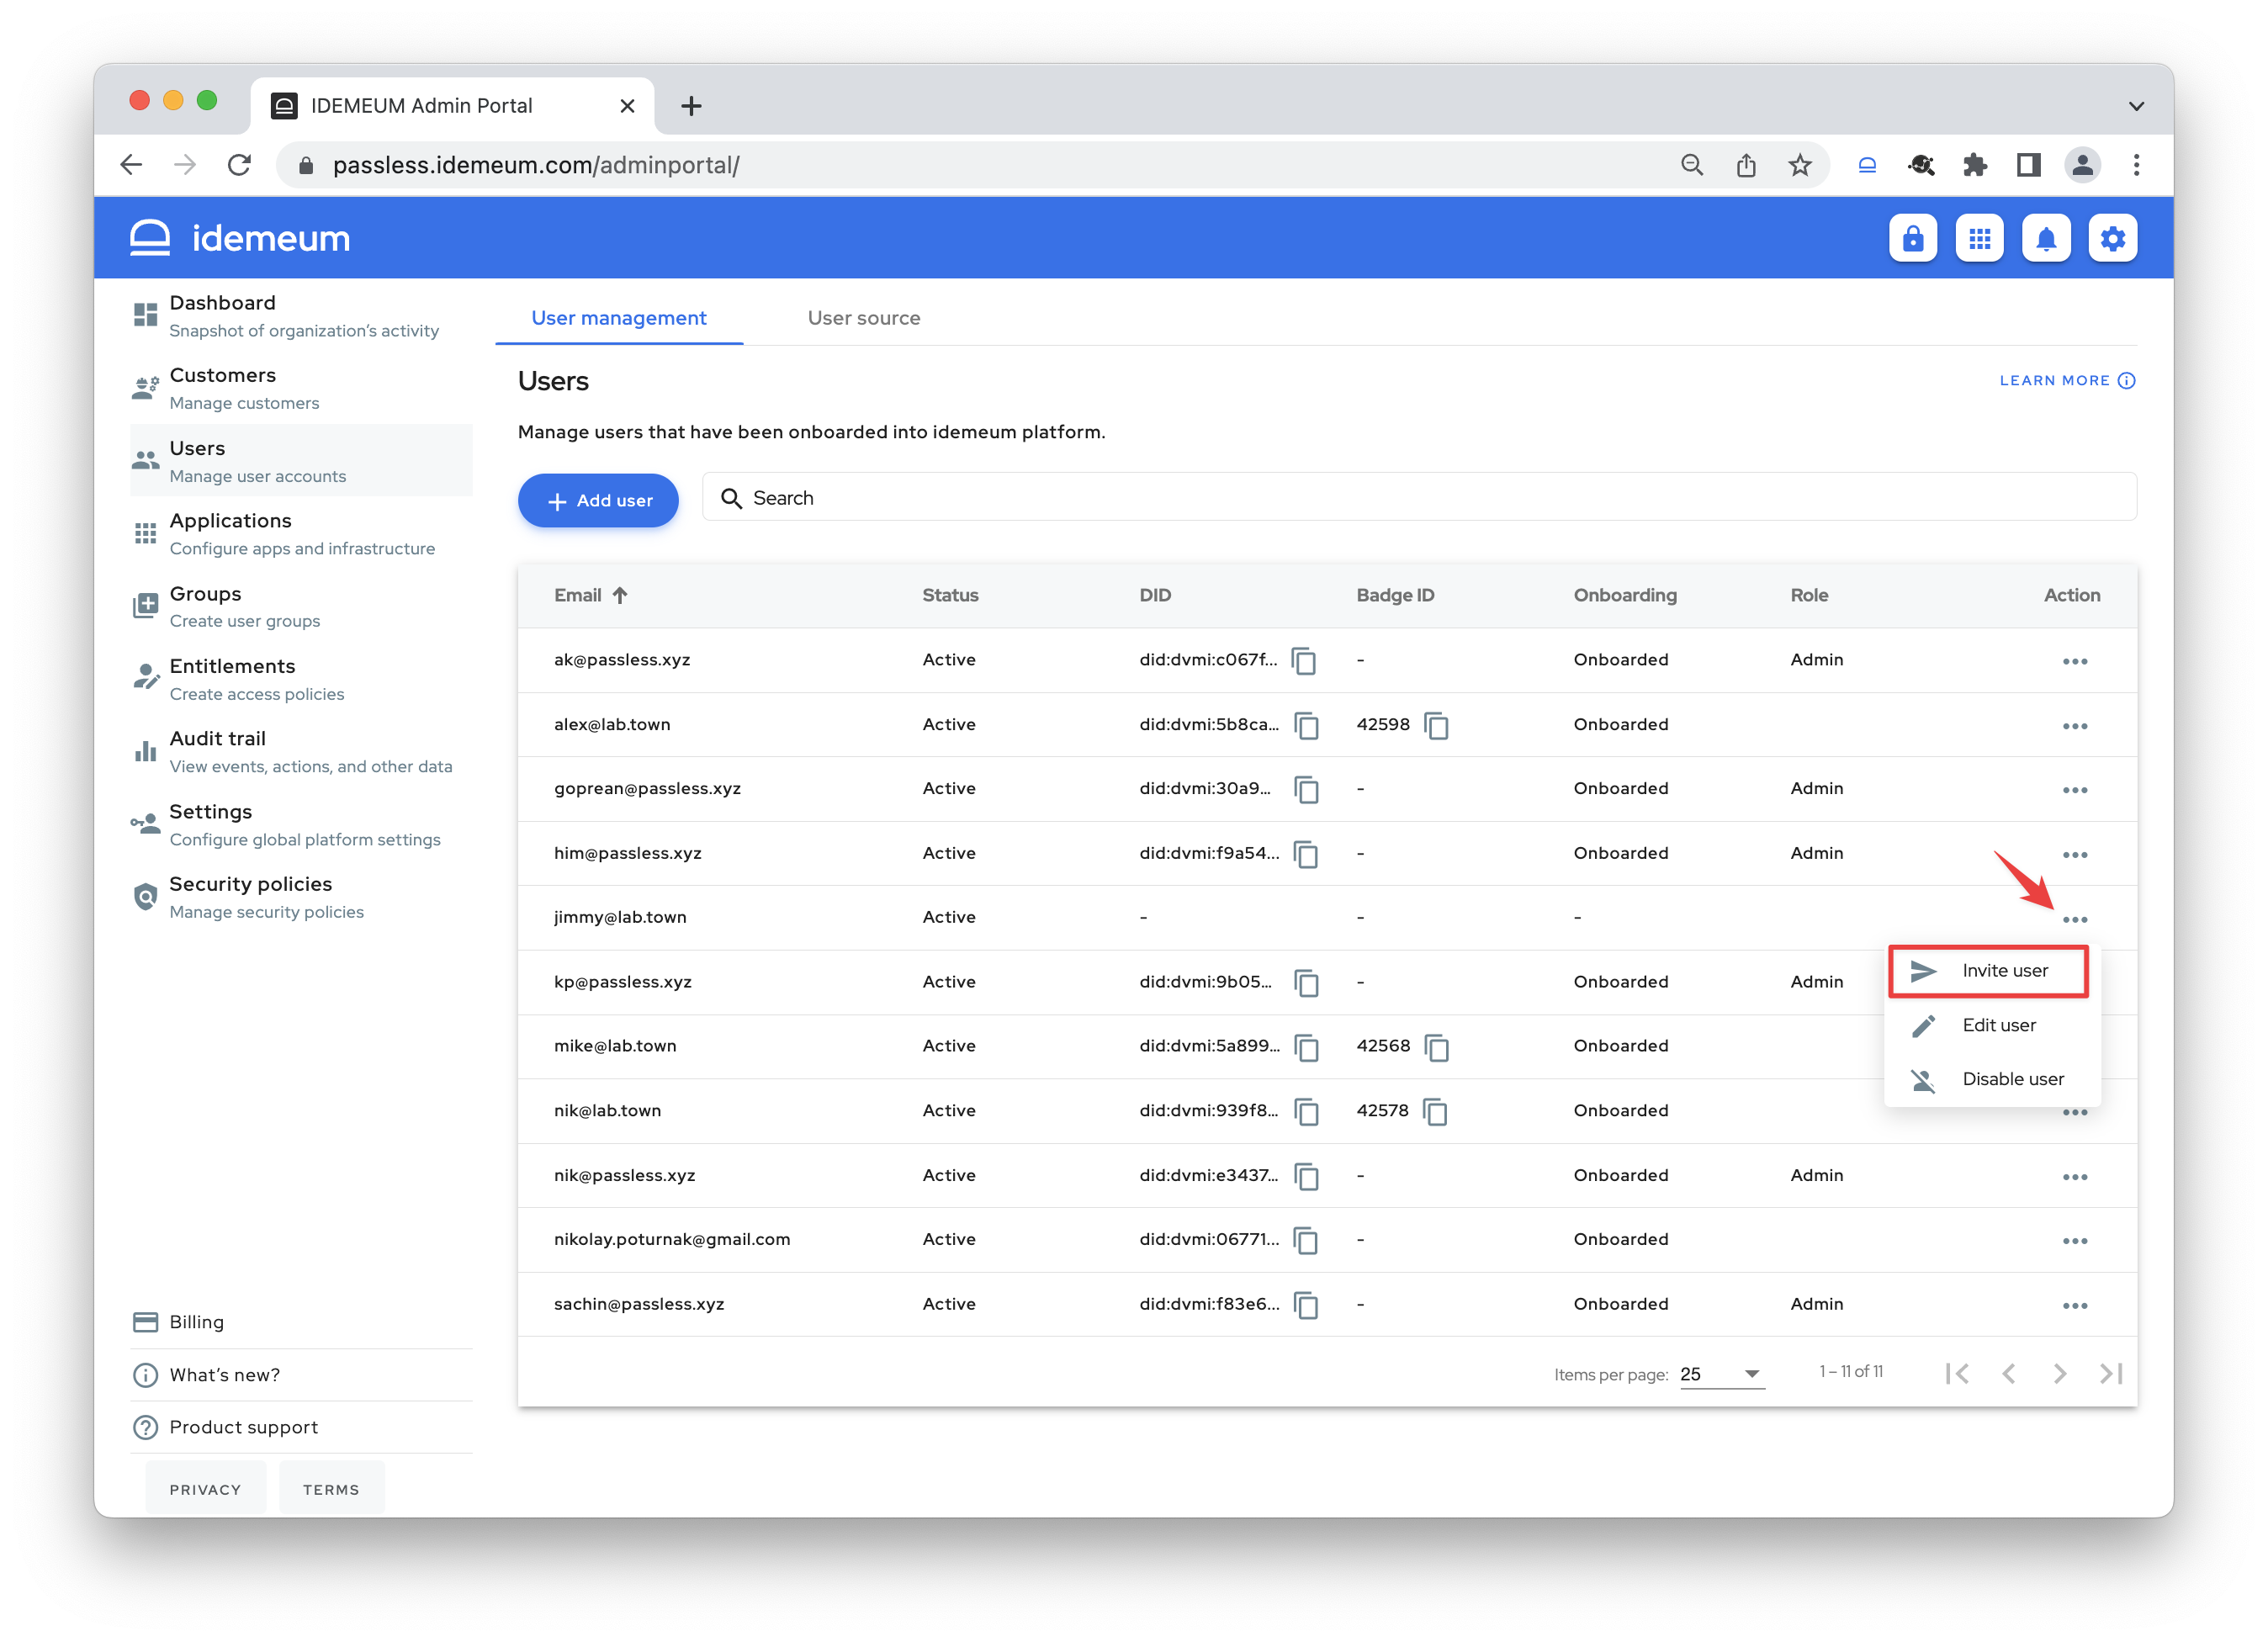Open What's new? in sidebar
The width and height of the screenshot is (2268, 1642).
click(300, 1375)
